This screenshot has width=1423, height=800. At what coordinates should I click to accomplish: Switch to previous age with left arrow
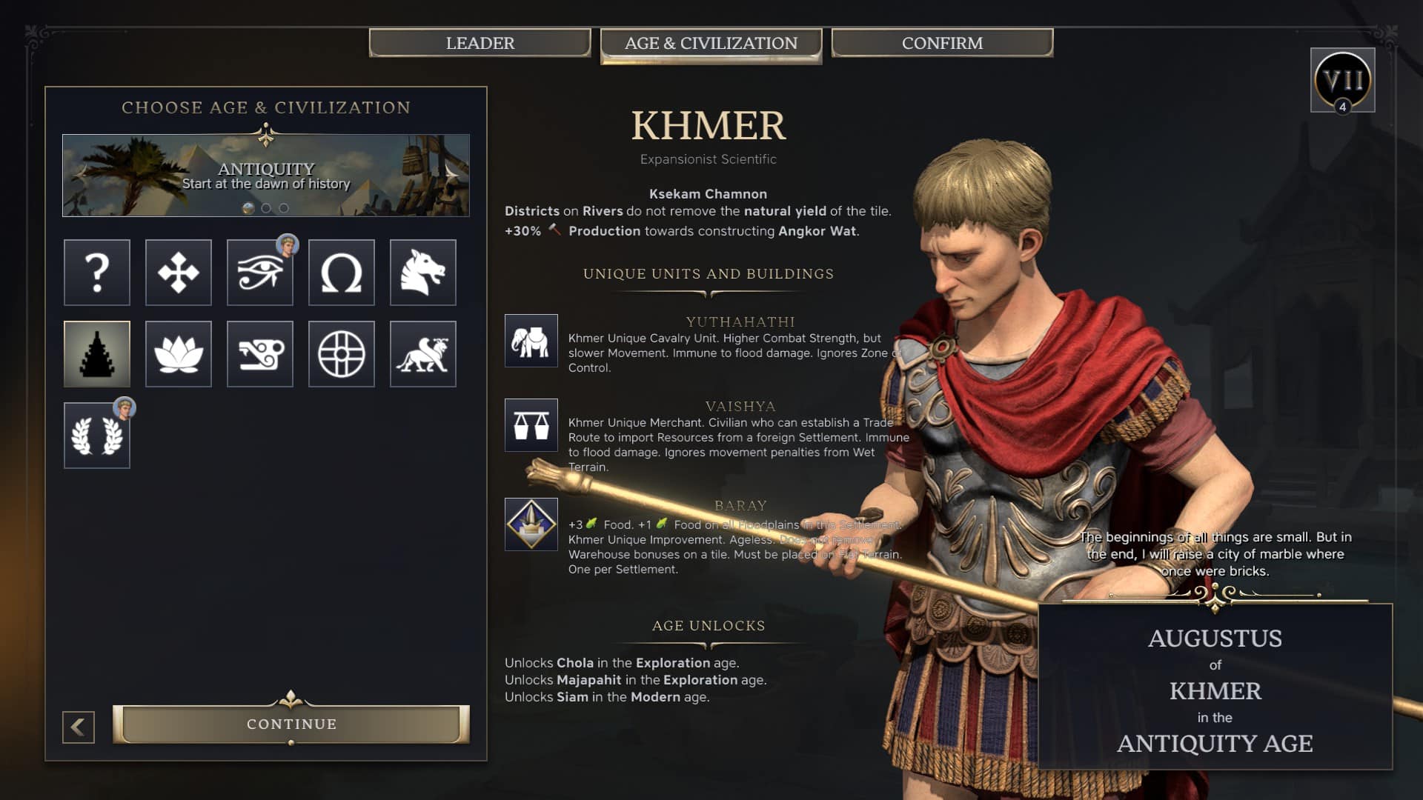tap(81, 173)
